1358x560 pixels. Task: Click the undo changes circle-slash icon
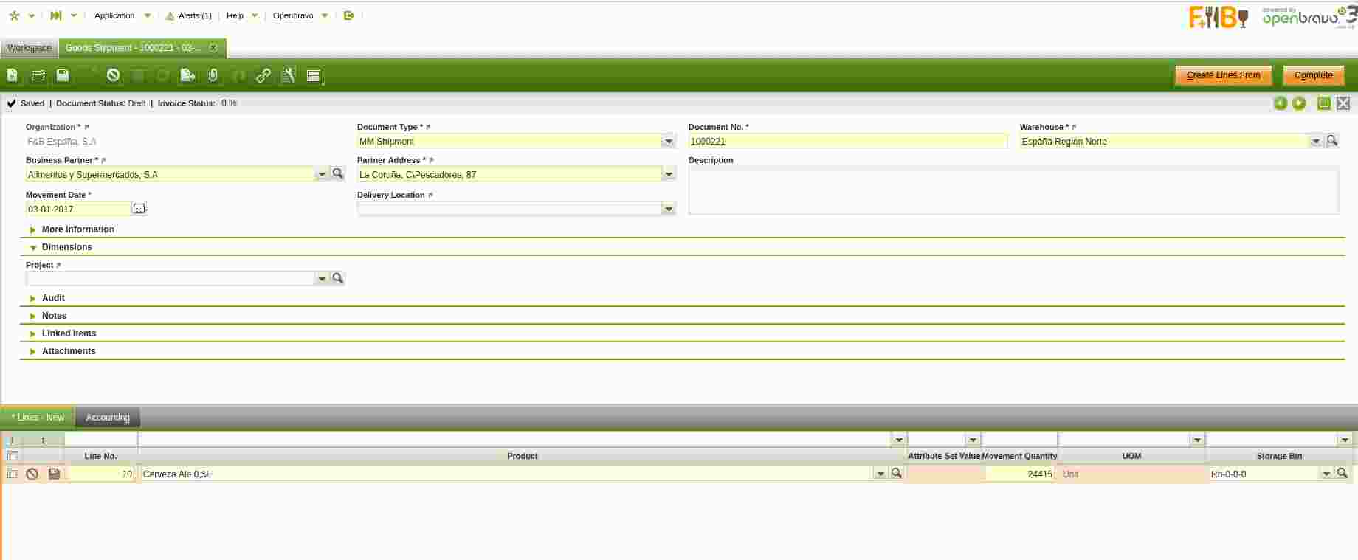click(113, 75)
